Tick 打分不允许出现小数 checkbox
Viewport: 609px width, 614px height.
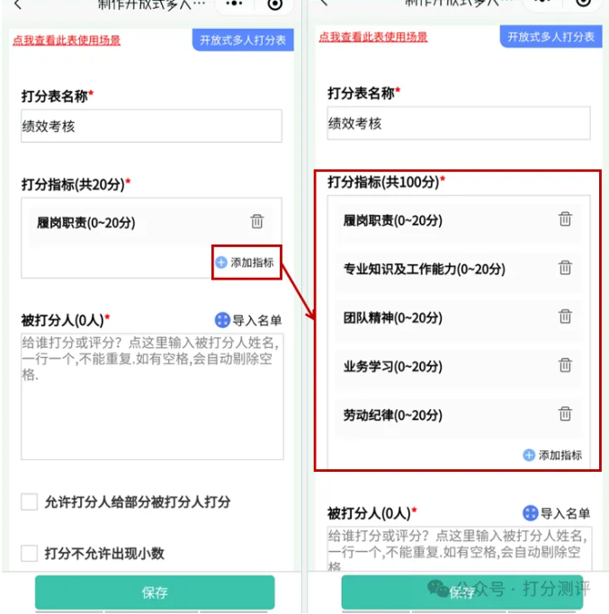click(x=30, y=553)
